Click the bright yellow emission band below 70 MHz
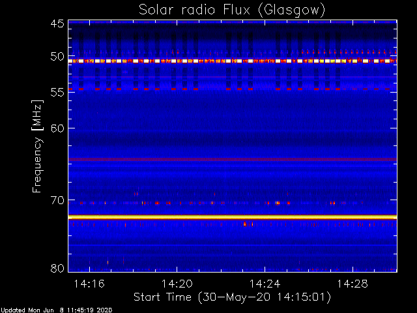The image size is (417, 313). pyautogui.click(x=233, y=217)
